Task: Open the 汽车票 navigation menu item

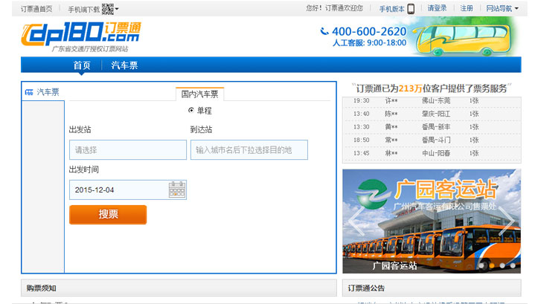Action: [x=124, y=65]
